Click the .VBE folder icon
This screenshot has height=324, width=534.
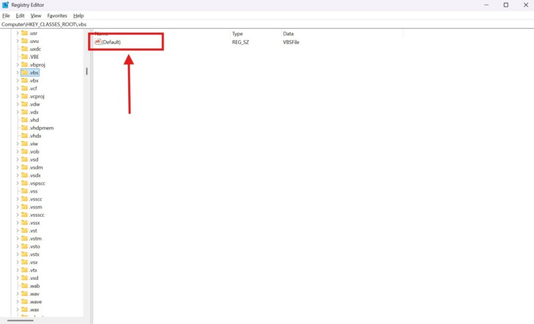tap(25, 57)
